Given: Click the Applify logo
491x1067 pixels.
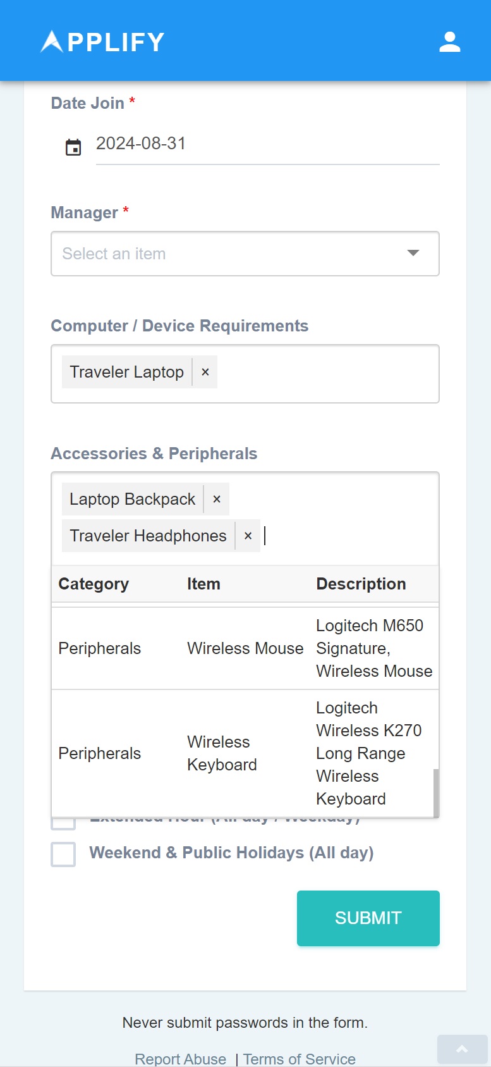Looking at the screenshot, I should 103,42.
